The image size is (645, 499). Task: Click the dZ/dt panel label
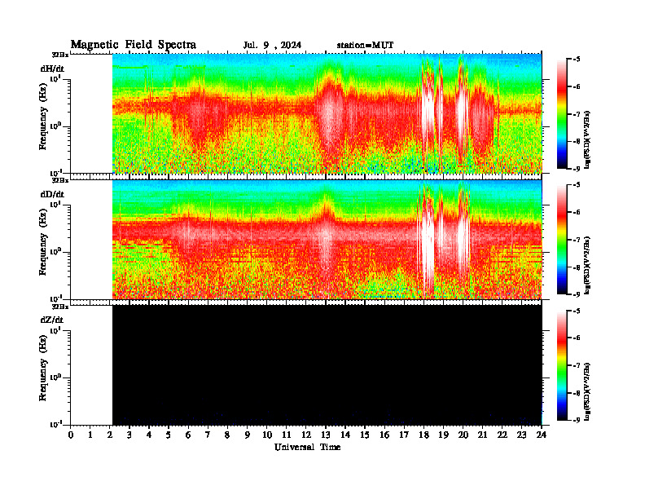click(x=52, y=320)
